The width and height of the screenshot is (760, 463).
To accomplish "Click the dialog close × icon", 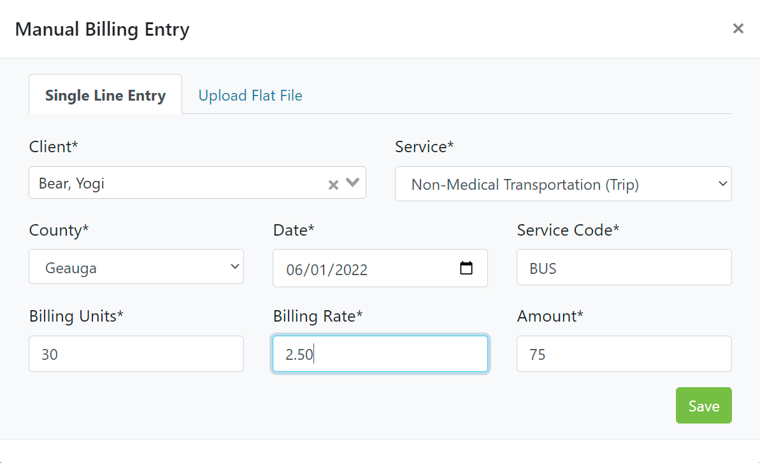I will coord(738,29).
